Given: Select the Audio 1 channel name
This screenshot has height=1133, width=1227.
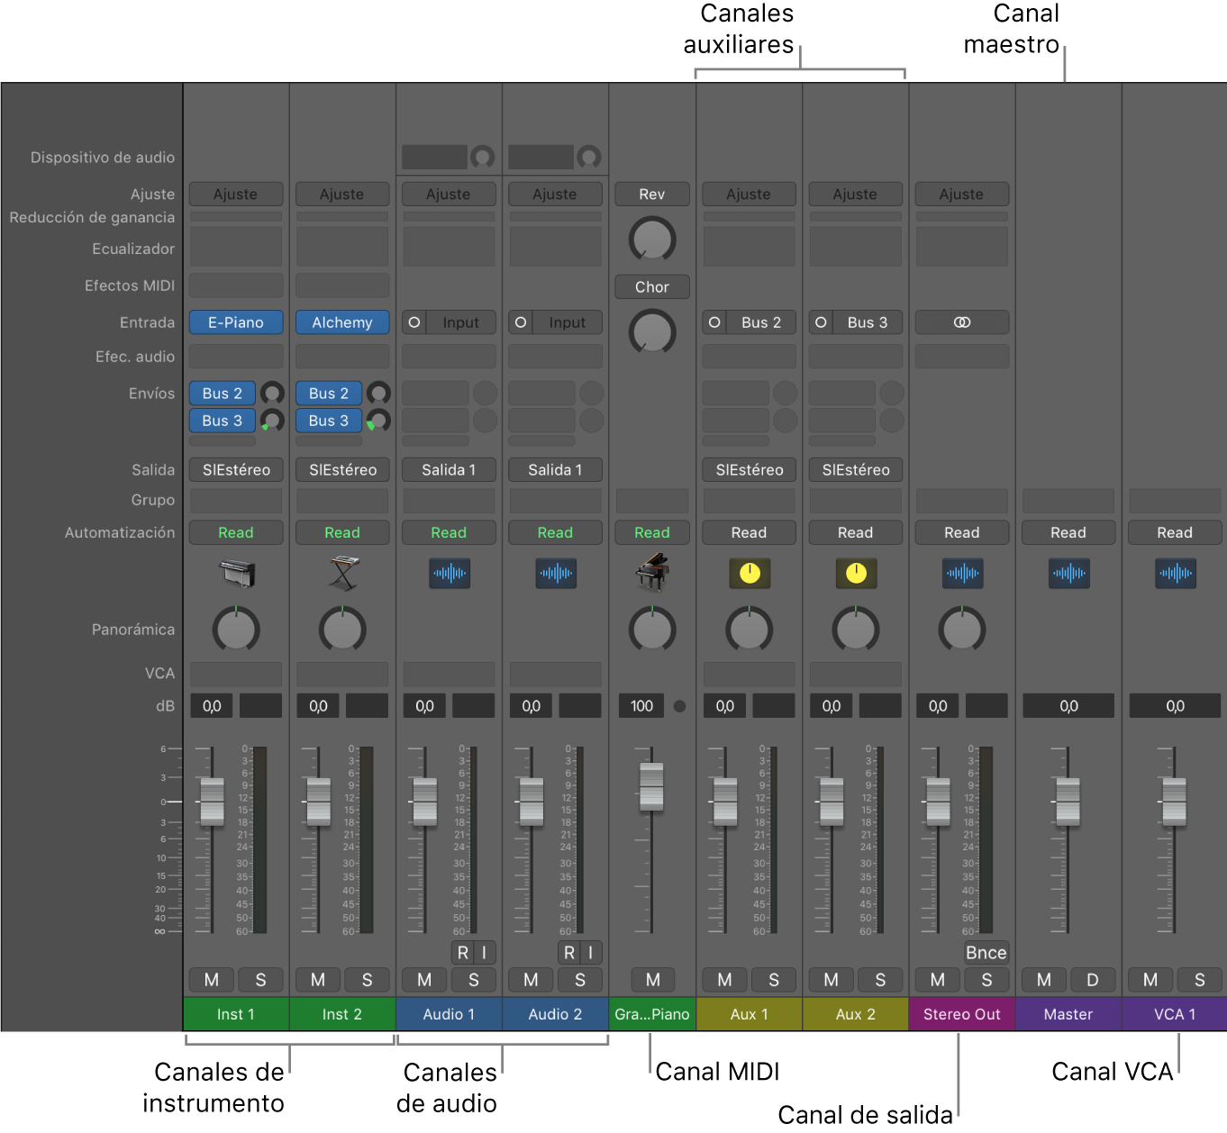Looking at the screenshot, I should 449,1014.
